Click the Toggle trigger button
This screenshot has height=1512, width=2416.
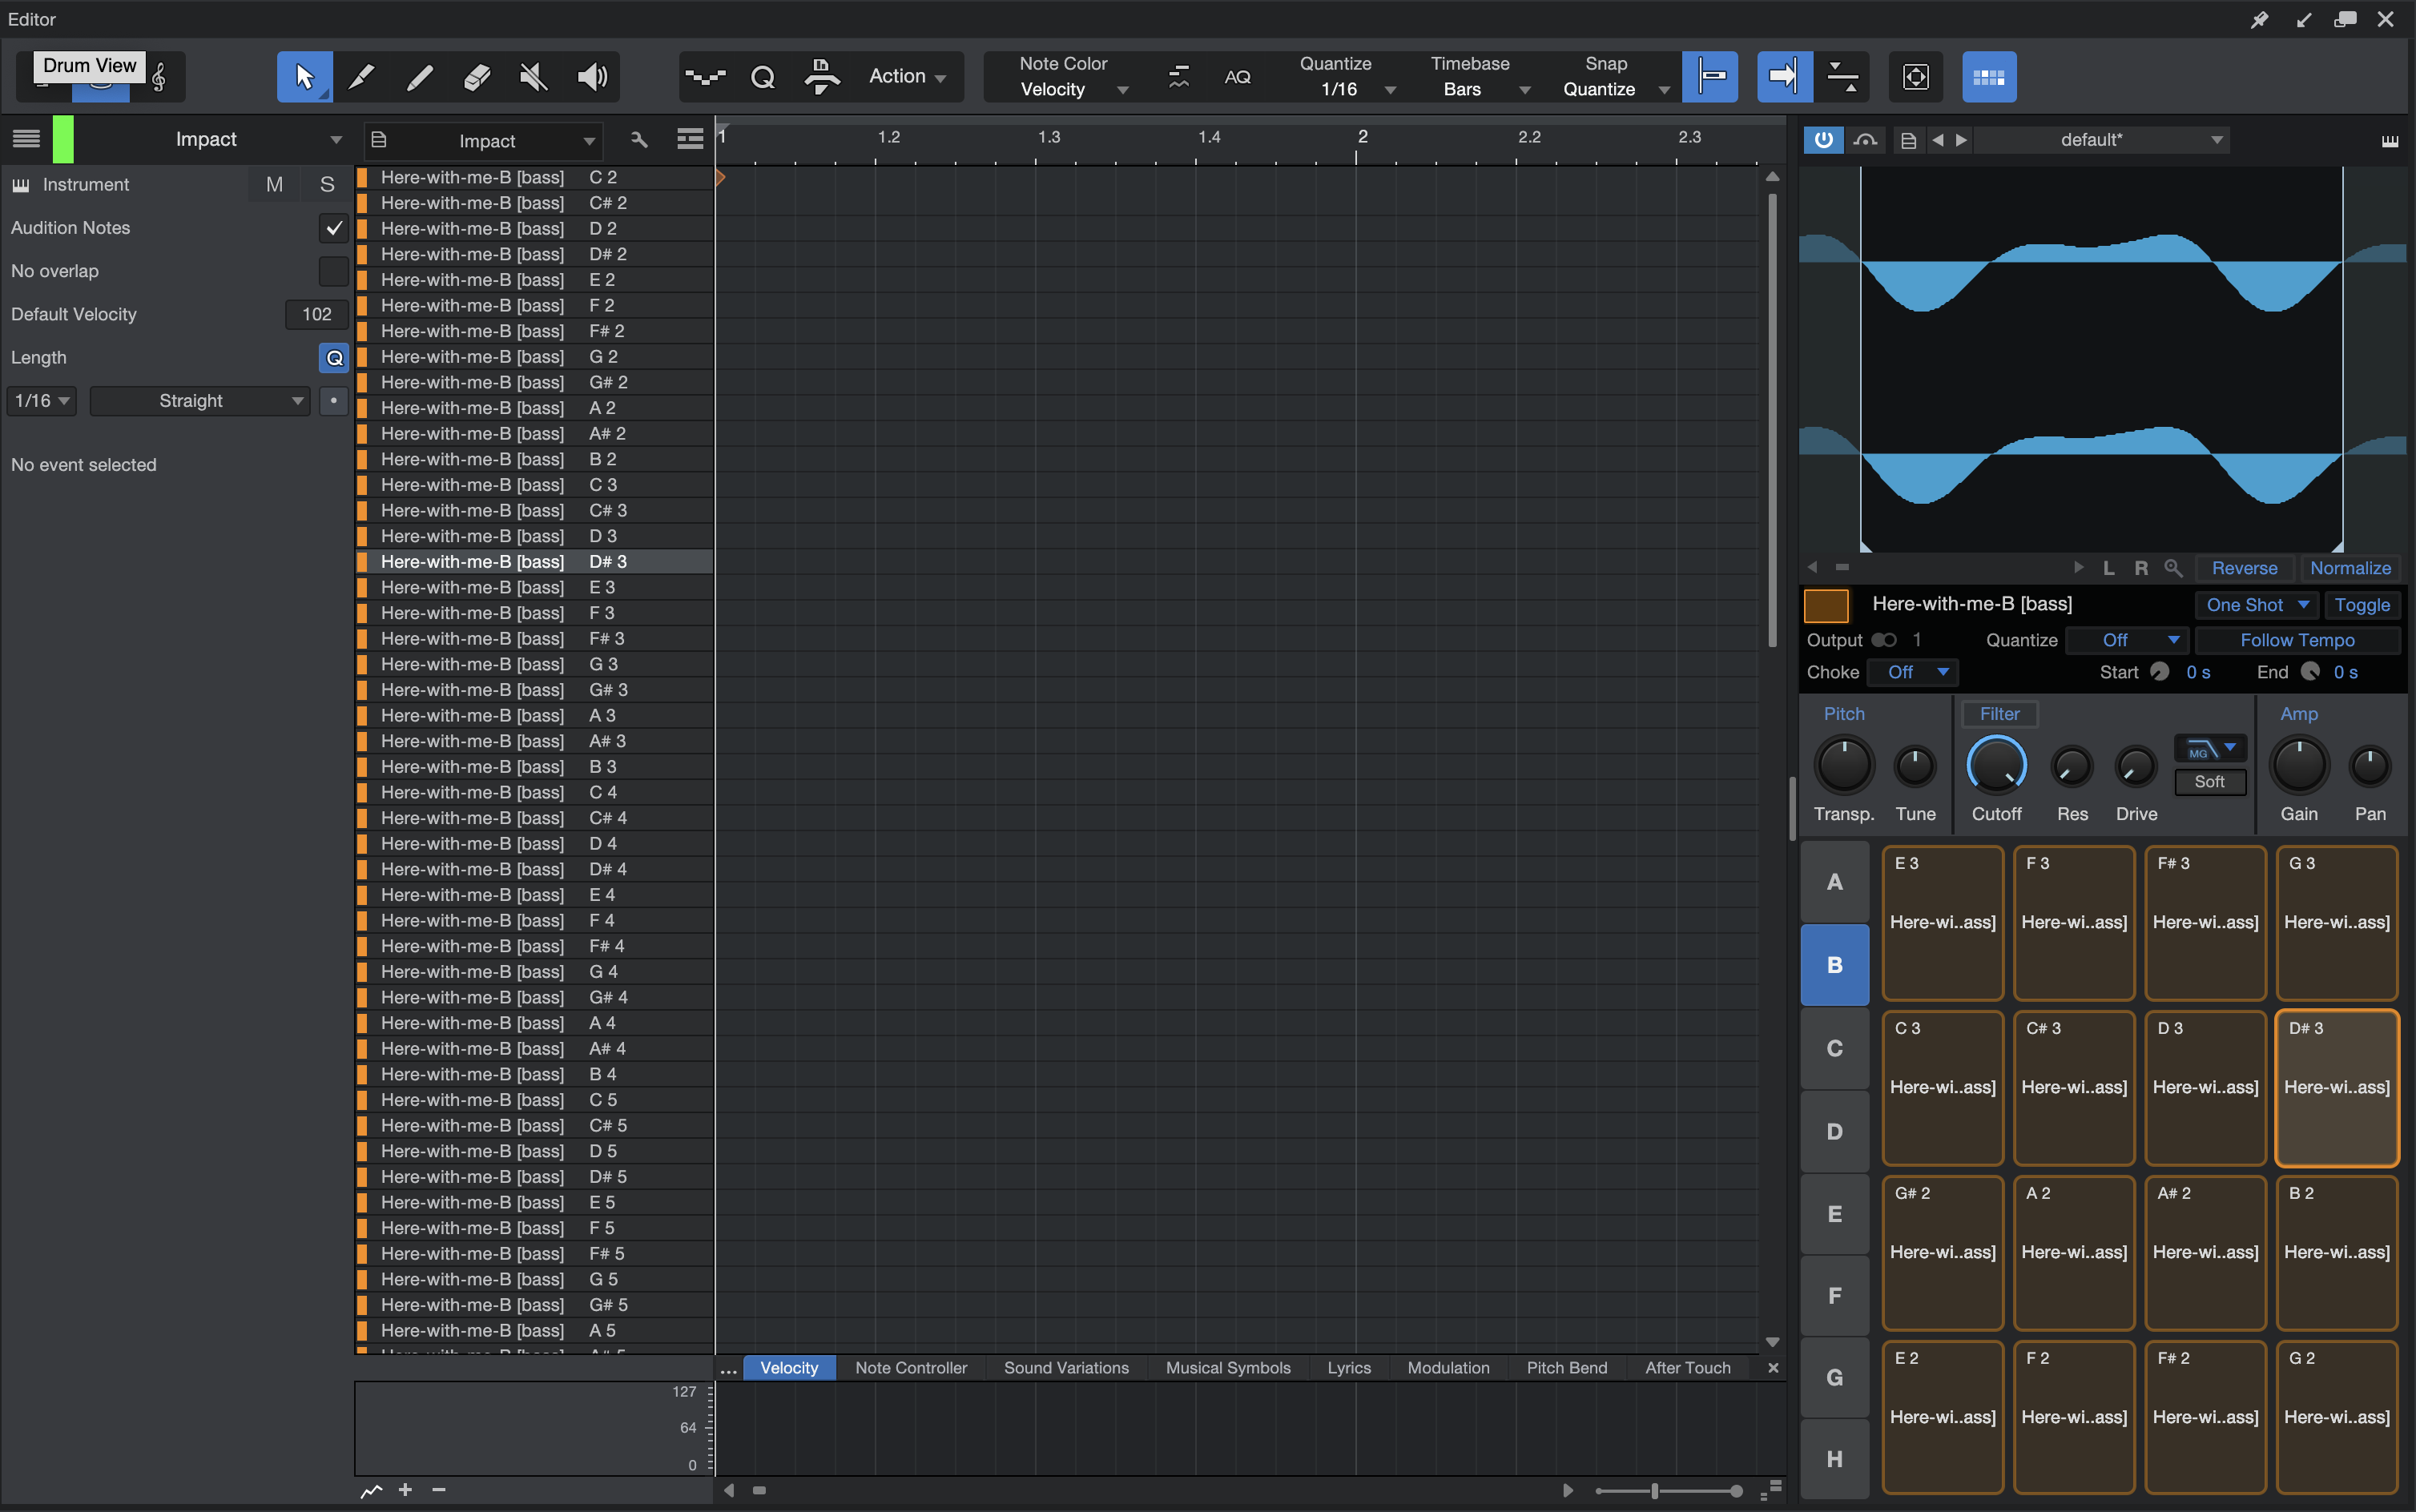[x=2362, y=605]
